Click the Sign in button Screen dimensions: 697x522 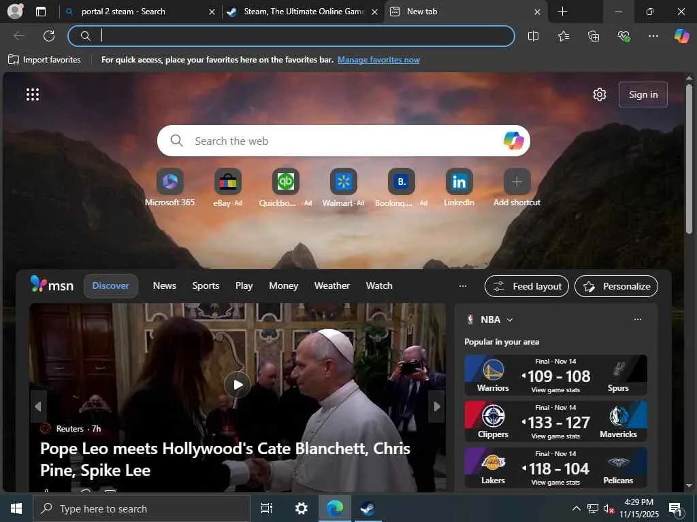[643, 94]
